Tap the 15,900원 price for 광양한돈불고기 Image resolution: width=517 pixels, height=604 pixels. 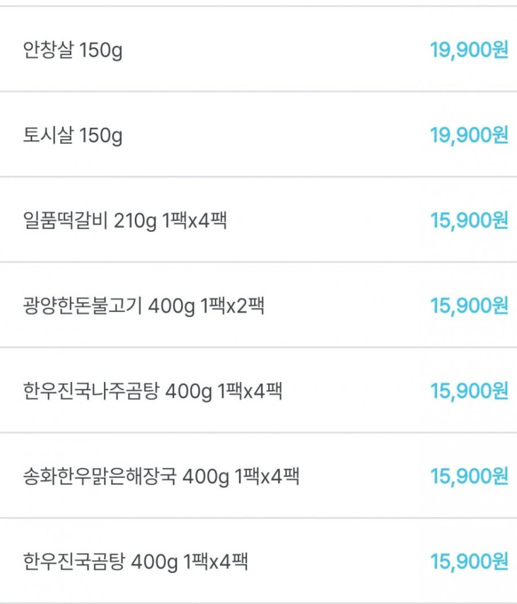[x=469, y=306]
